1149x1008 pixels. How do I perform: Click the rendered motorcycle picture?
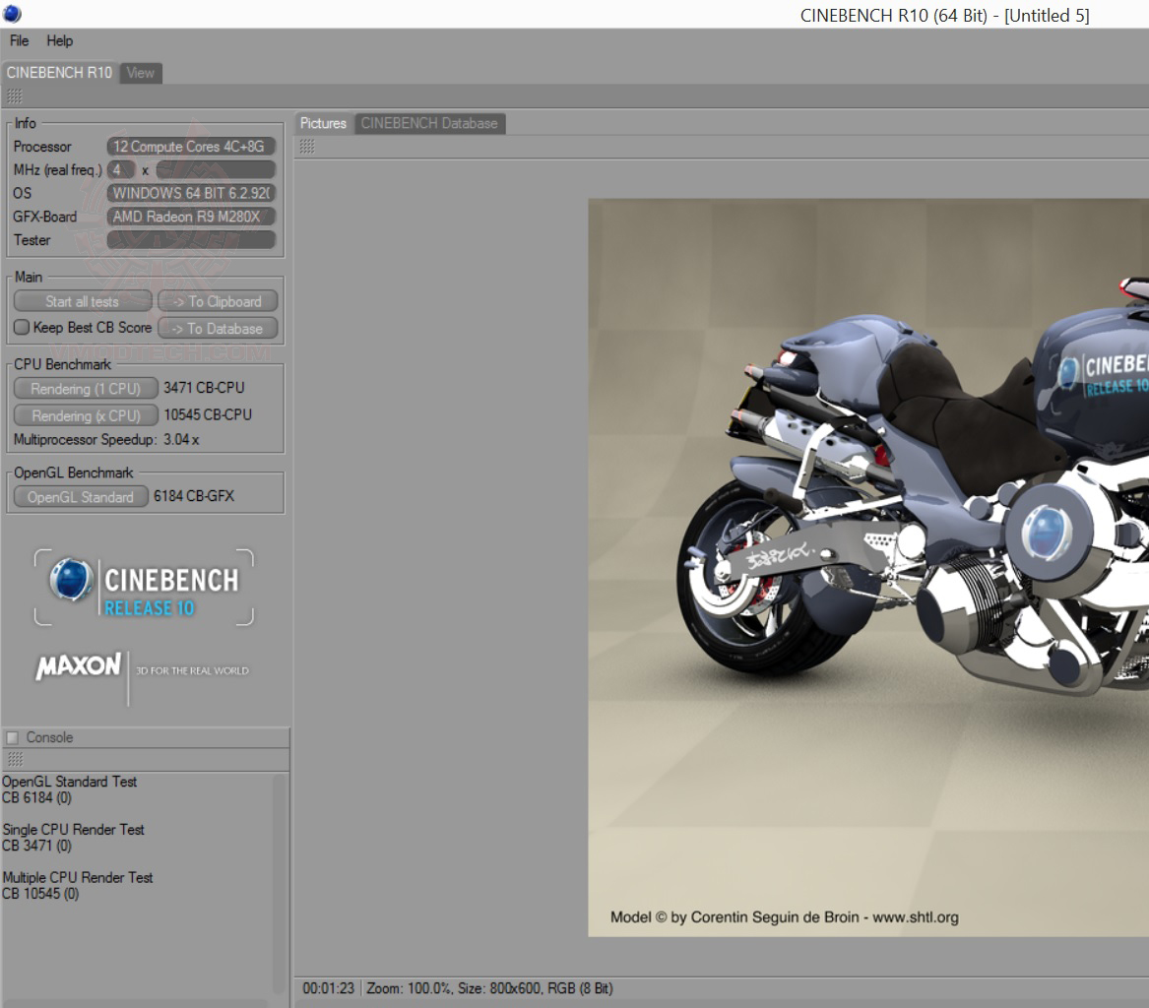pos(868,568)
